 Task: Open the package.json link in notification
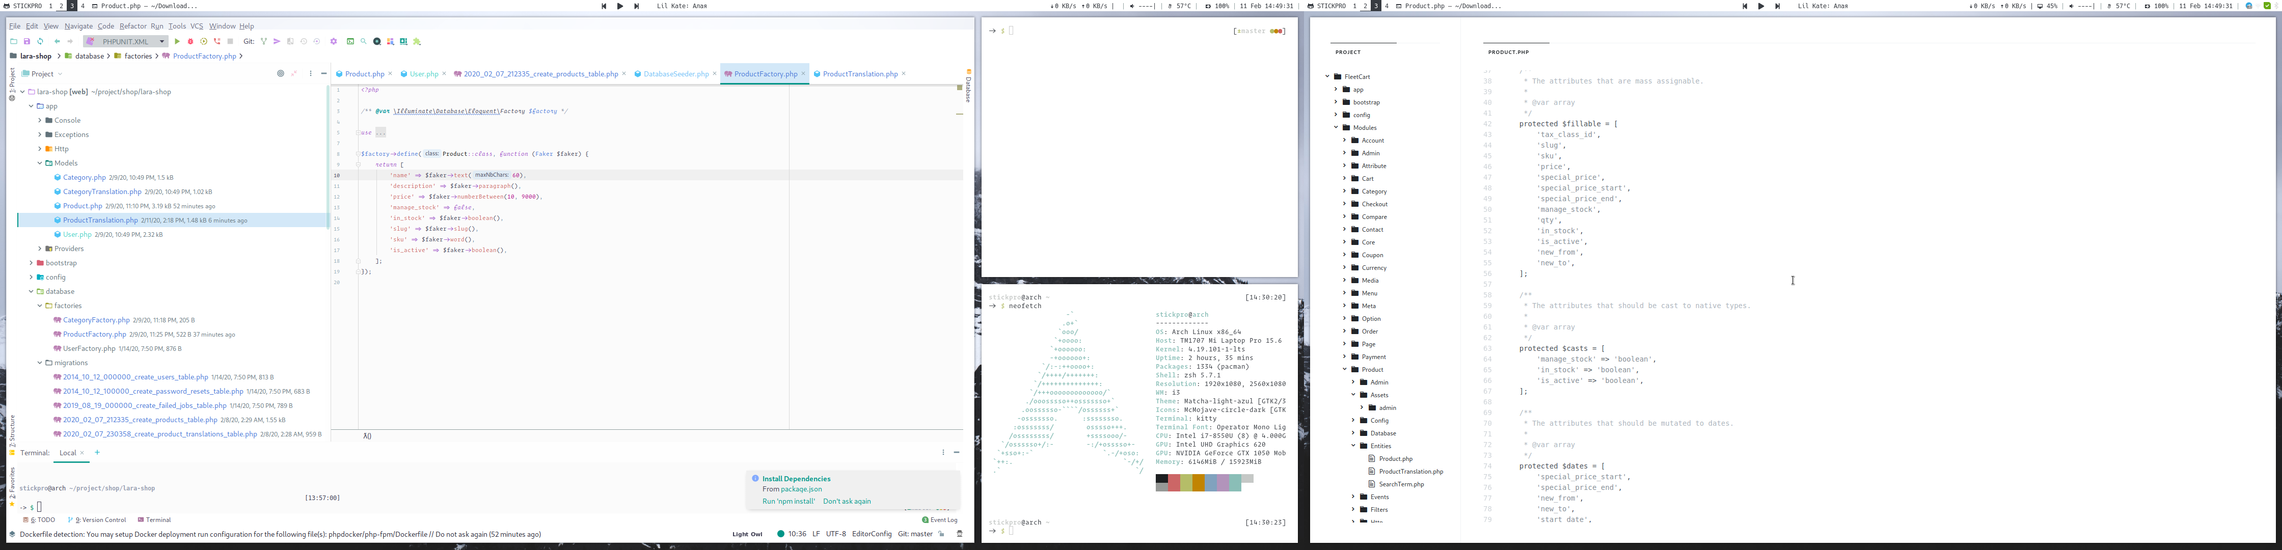click(801, 489)
